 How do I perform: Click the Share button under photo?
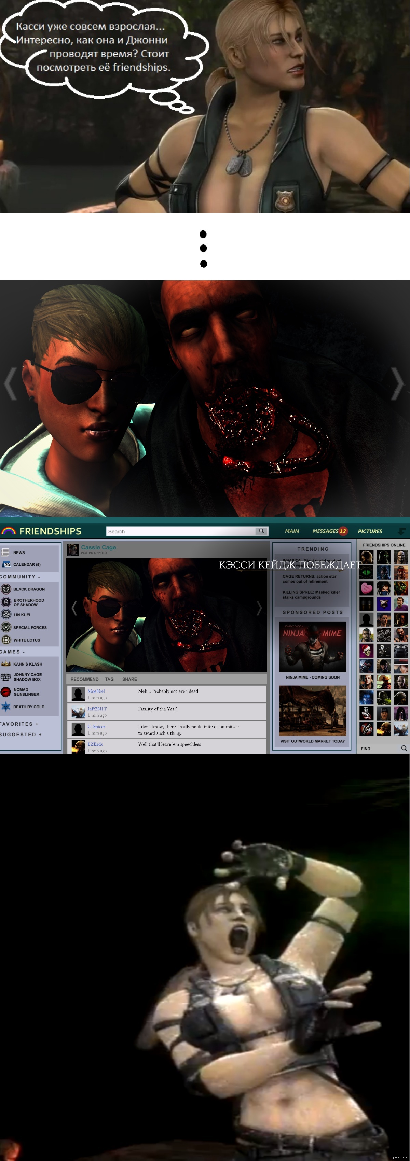[x=129, y=679]
